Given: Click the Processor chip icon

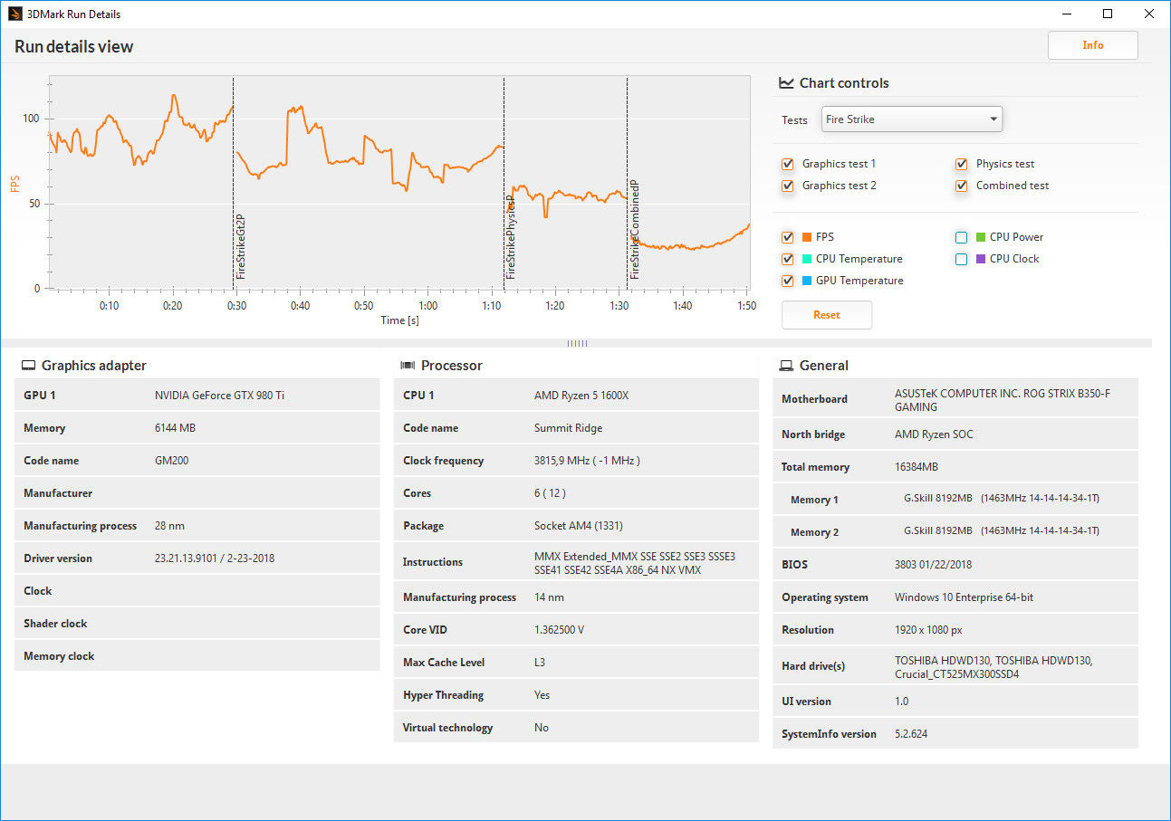Looking at the screenshot, I should pyautogui.click(x=408, y=366).
